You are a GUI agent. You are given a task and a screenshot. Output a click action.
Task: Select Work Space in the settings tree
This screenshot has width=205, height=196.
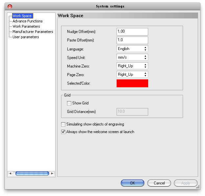22,16
